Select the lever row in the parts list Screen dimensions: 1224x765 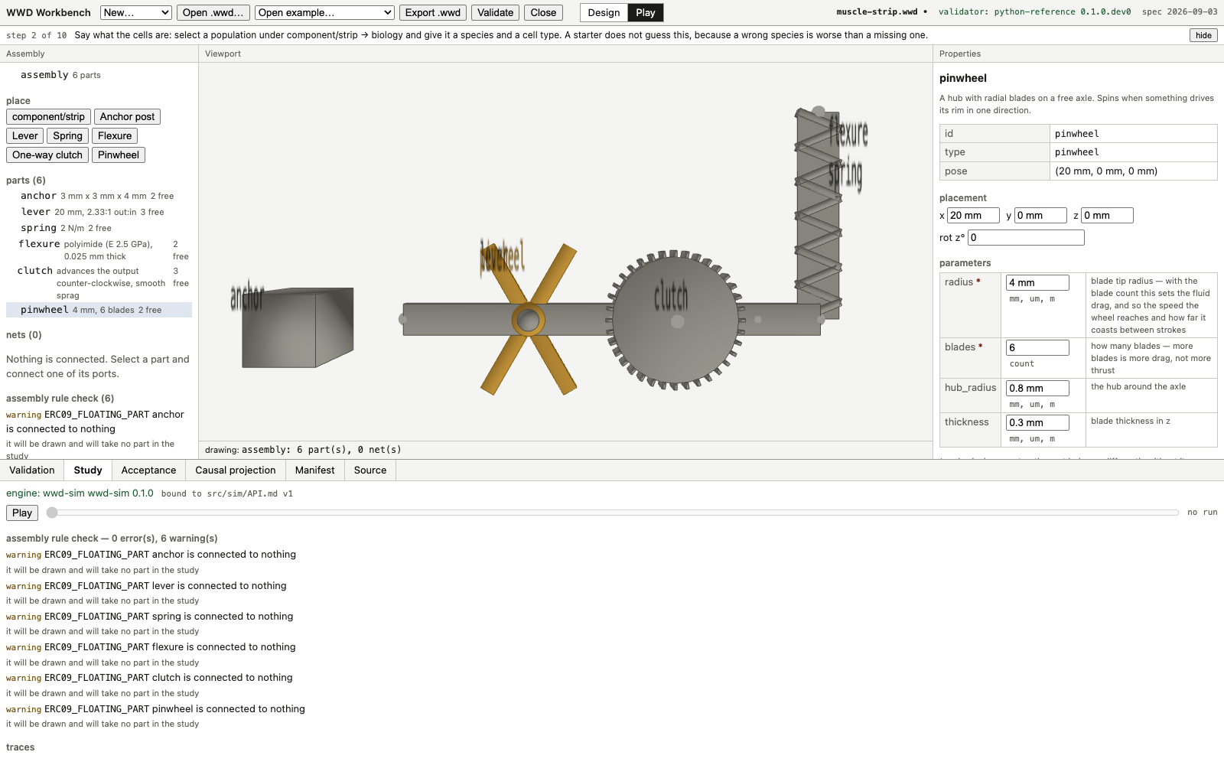[x=99, y=212]
